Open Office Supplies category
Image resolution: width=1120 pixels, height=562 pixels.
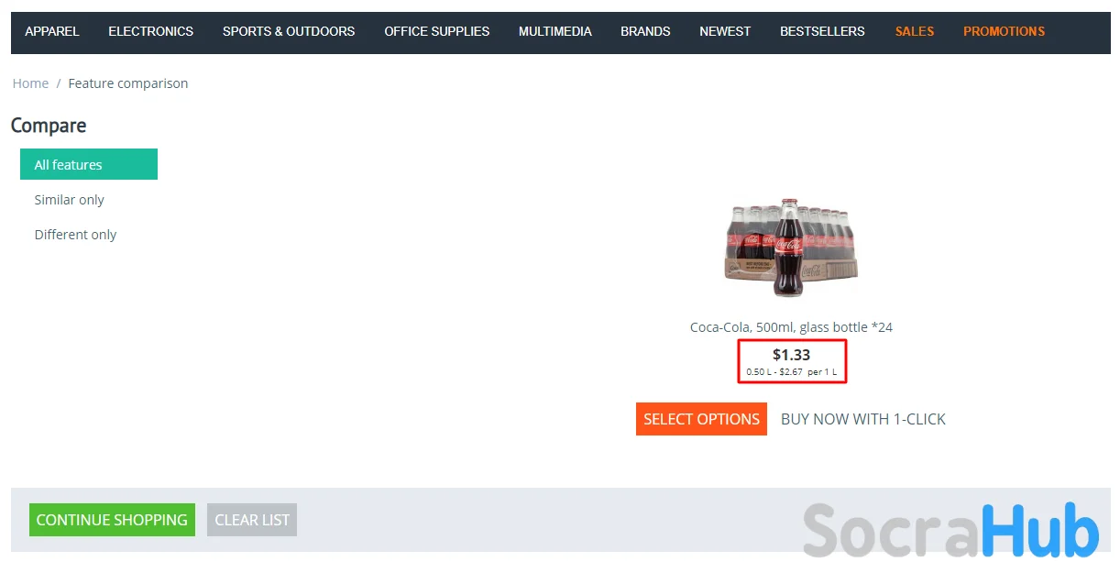pos(437,31)
